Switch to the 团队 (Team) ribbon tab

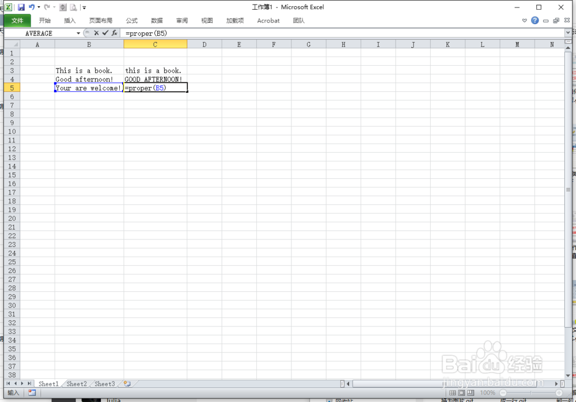(298, 21)
